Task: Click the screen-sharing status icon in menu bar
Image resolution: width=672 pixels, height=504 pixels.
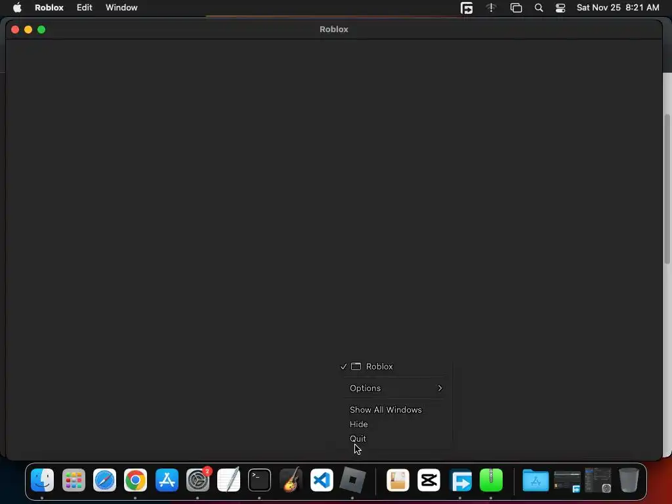Action: tap(467, 8)
